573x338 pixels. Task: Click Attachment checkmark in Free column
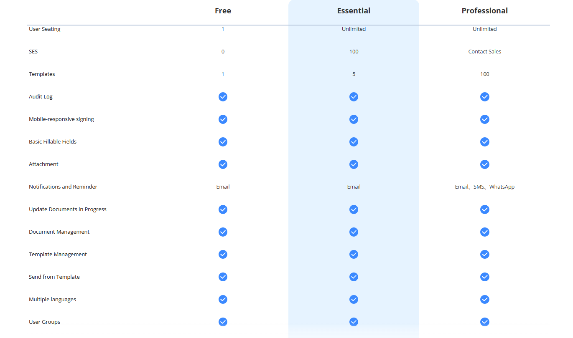coord(223,164)
